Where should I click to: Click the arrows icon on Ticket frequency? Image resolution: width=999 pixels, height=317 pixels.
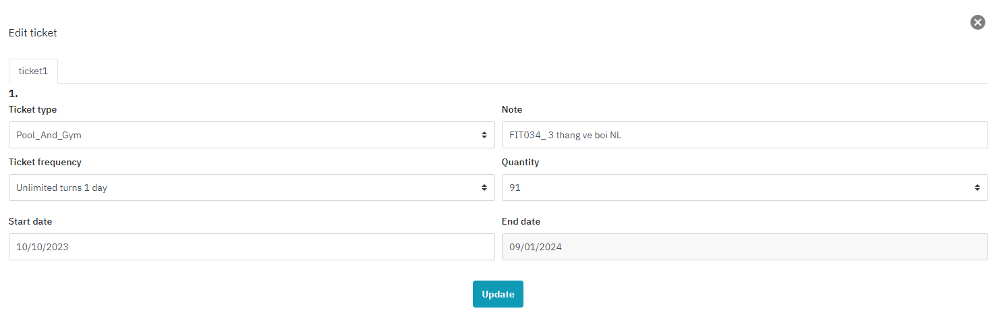(484, 188)
